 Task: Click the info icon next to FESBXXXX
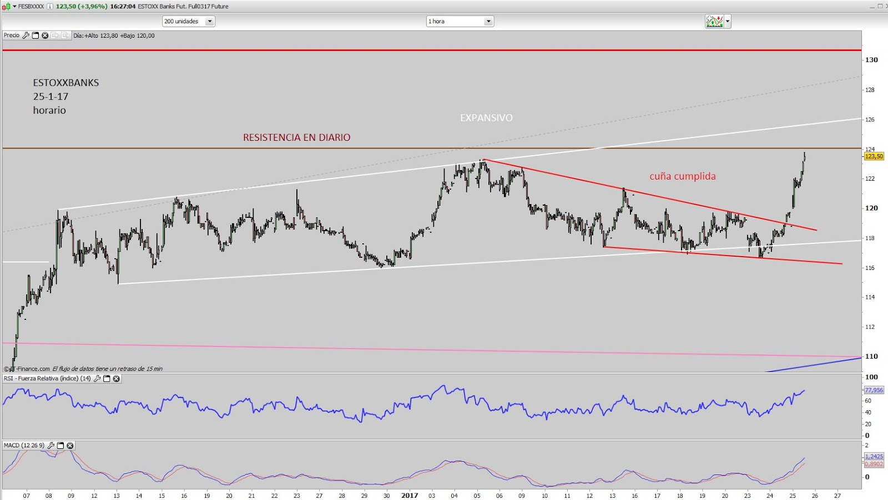[x=50, y=6]
